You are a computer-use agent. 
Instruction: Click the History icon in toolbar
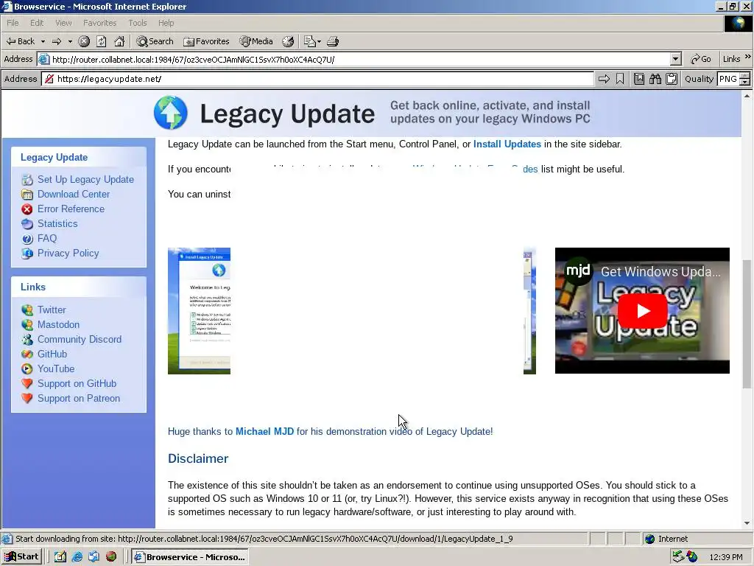click(288, 41)
